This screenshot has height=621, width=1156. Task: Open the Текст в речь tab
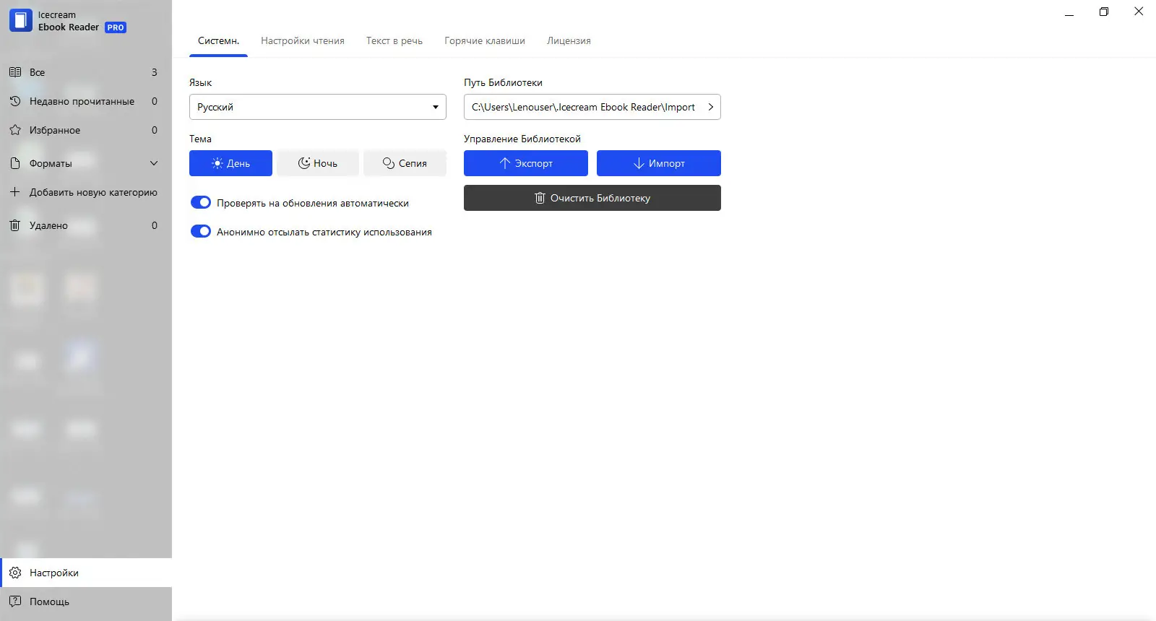pyautogui.click(x=394, y=40)
